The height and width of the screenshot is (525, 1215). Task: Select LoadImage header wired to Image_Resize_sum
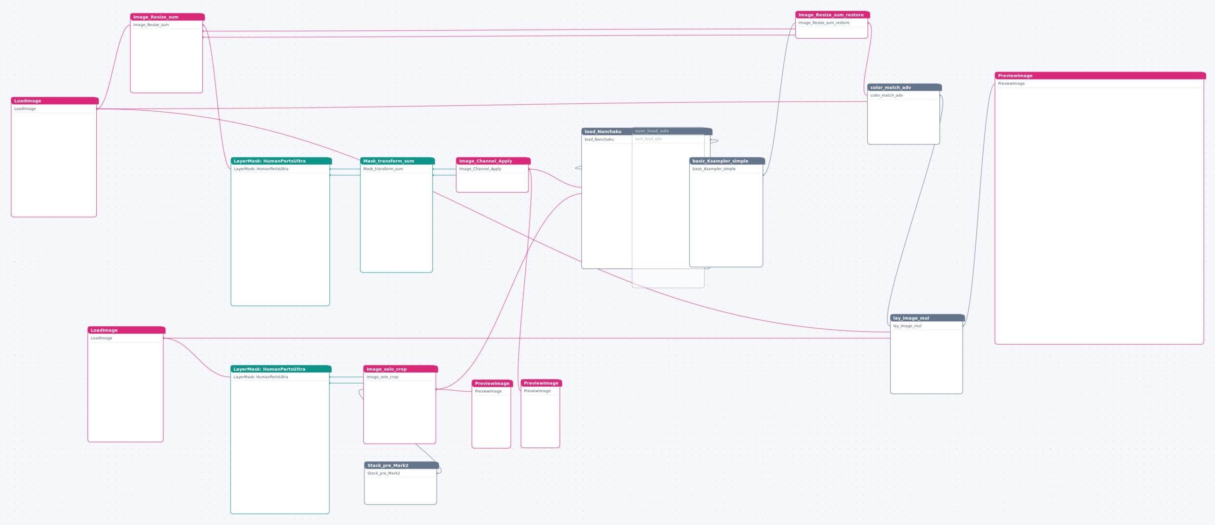[55, 101]
